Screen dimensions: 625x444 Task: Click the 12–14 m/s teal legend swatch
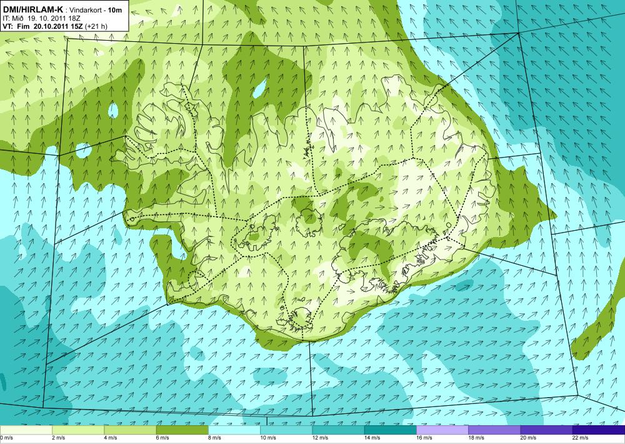338,430
